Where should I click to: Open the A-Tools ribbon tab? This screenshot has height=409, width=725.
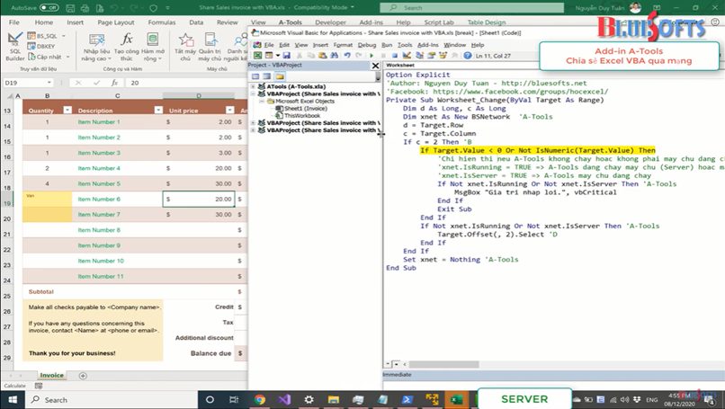(x=290, y=22)
